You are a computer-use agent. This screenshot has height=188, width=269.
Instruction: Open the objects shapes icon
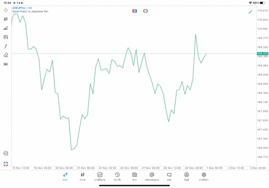point(6,55)
